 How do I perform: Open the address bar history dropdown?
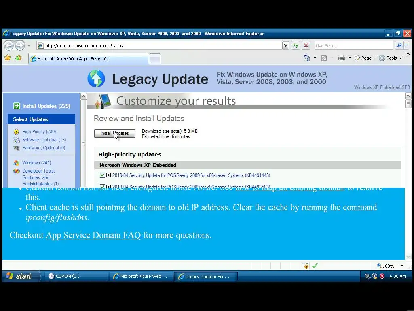pos(285,45)
